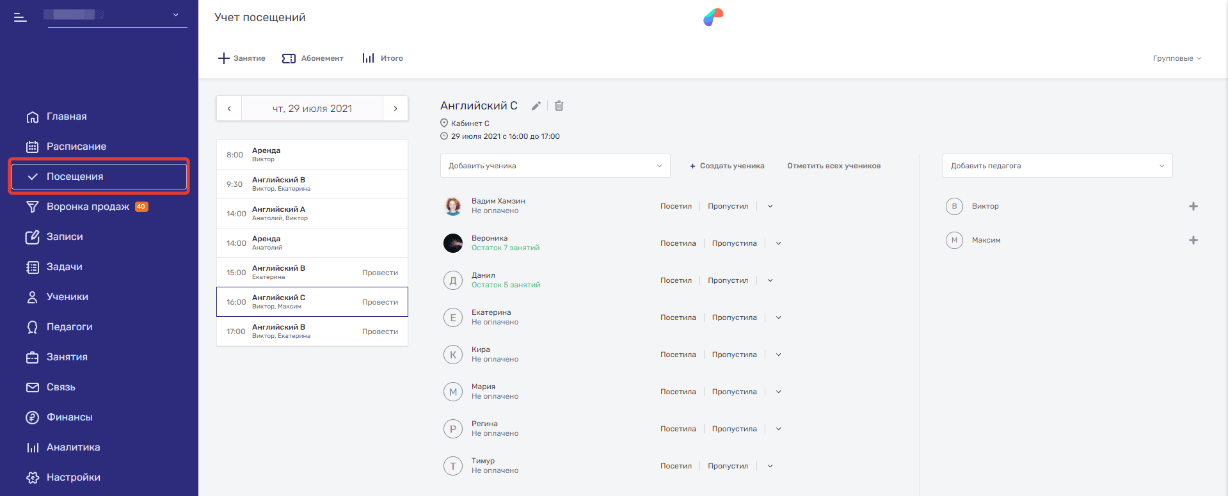Mark Вадим Хамзин as Посетил
The height and width of the screenshot is (496, 1228).
[676, 206]
